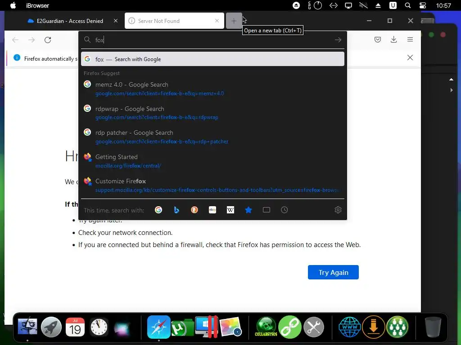Select the Server Not Found tab
461x345 pixels.
tap(174, 21)
